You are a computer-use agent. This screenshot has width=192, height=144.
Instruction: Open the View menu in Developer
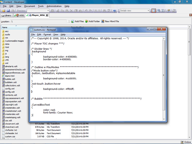point(19,6)
